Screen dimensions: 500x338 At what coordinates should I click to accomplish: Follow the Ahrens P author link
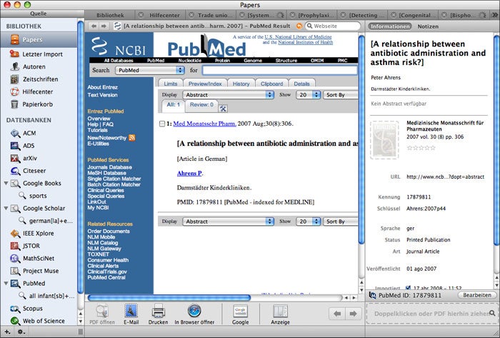189,174
